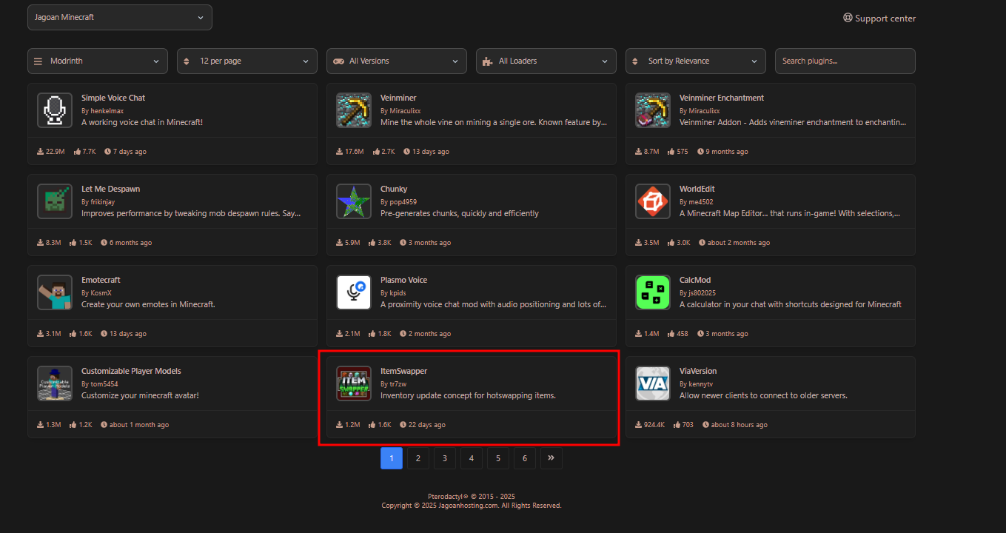Screen dimensions: 1006x533
Task: Open the Veinminer plugin title
Action: [398, 98]
